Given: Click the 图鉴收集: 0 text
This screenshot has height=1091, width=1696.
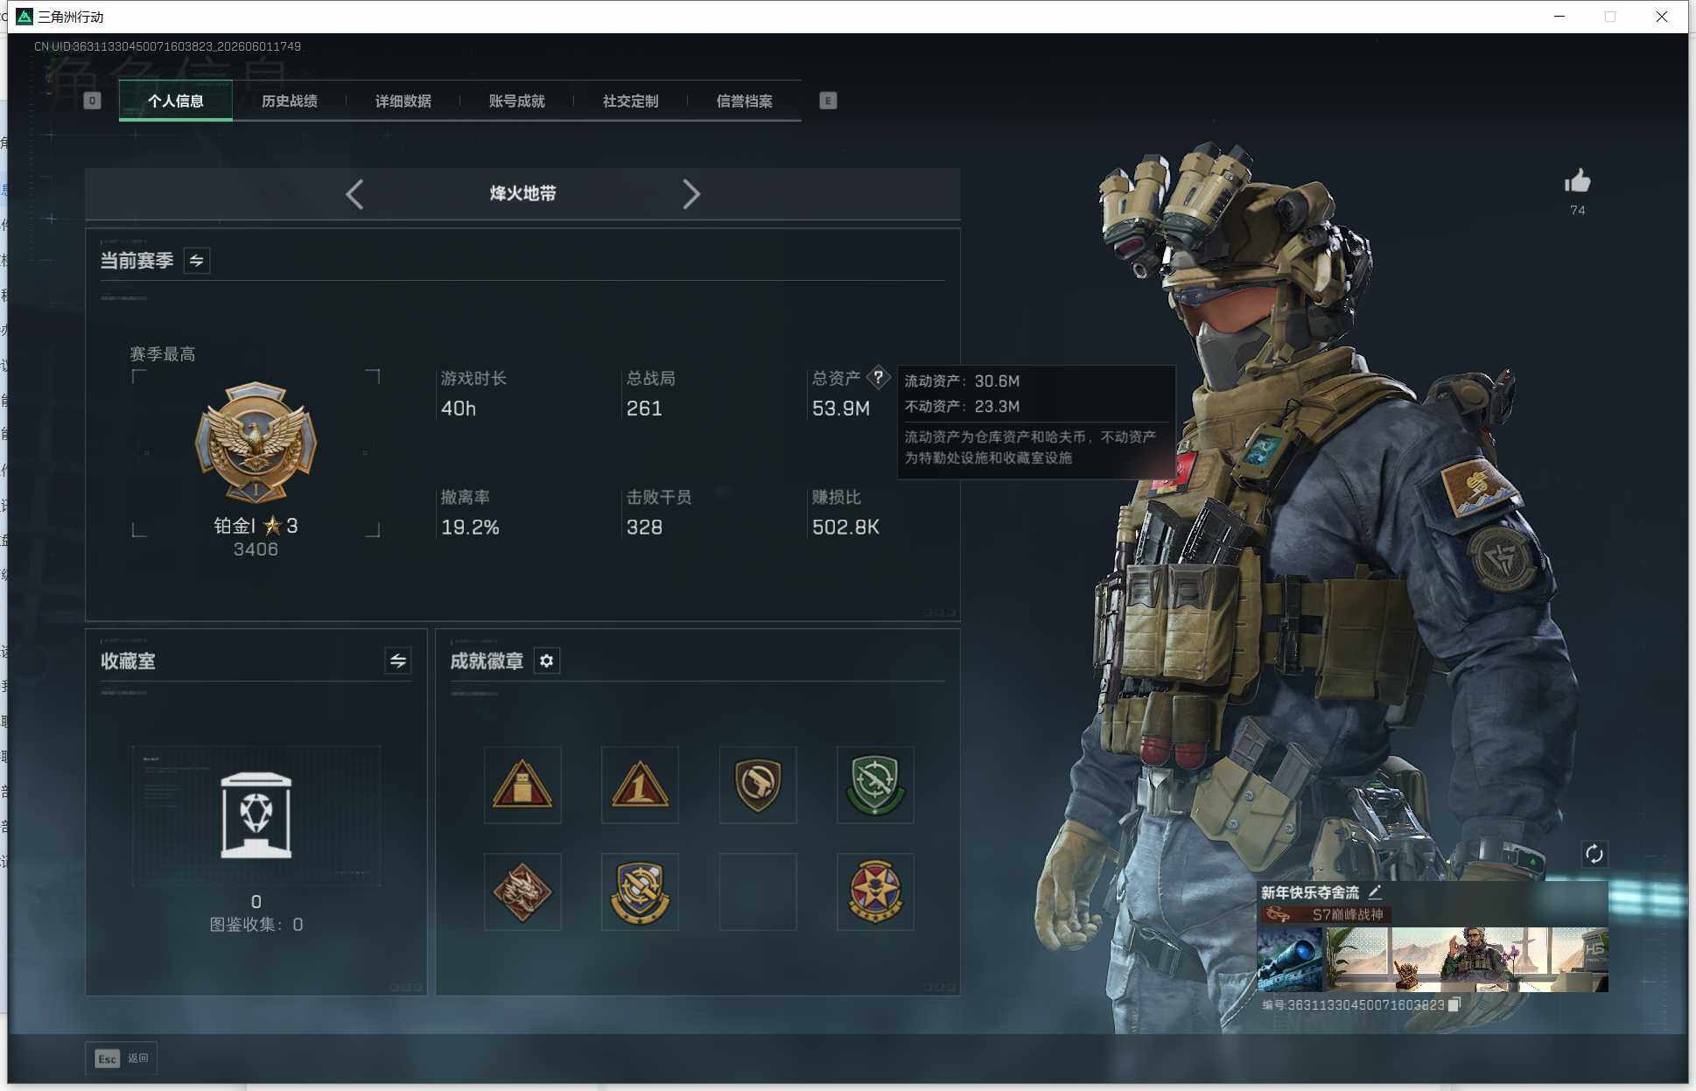Looking at the screenshot, I should [x=256, y=925].
